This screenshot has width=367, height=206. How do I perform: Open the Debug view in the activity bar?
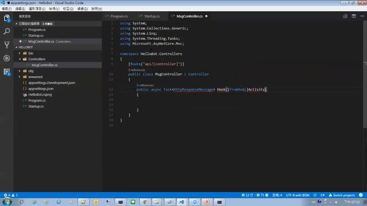(x=6, y=58)
